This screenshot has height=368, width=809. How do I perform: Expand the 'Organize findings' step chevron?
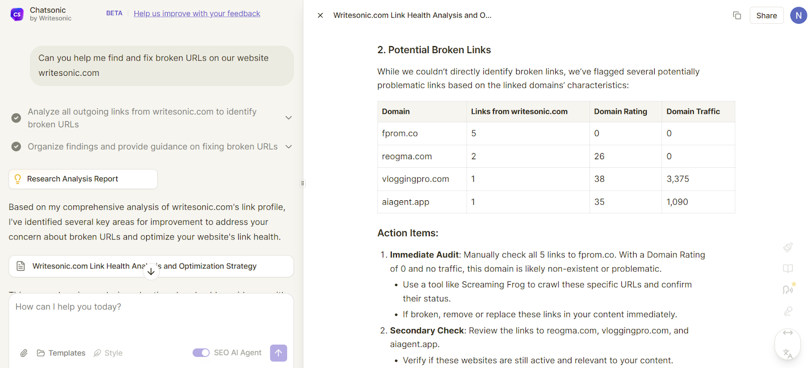pos(288,147)
